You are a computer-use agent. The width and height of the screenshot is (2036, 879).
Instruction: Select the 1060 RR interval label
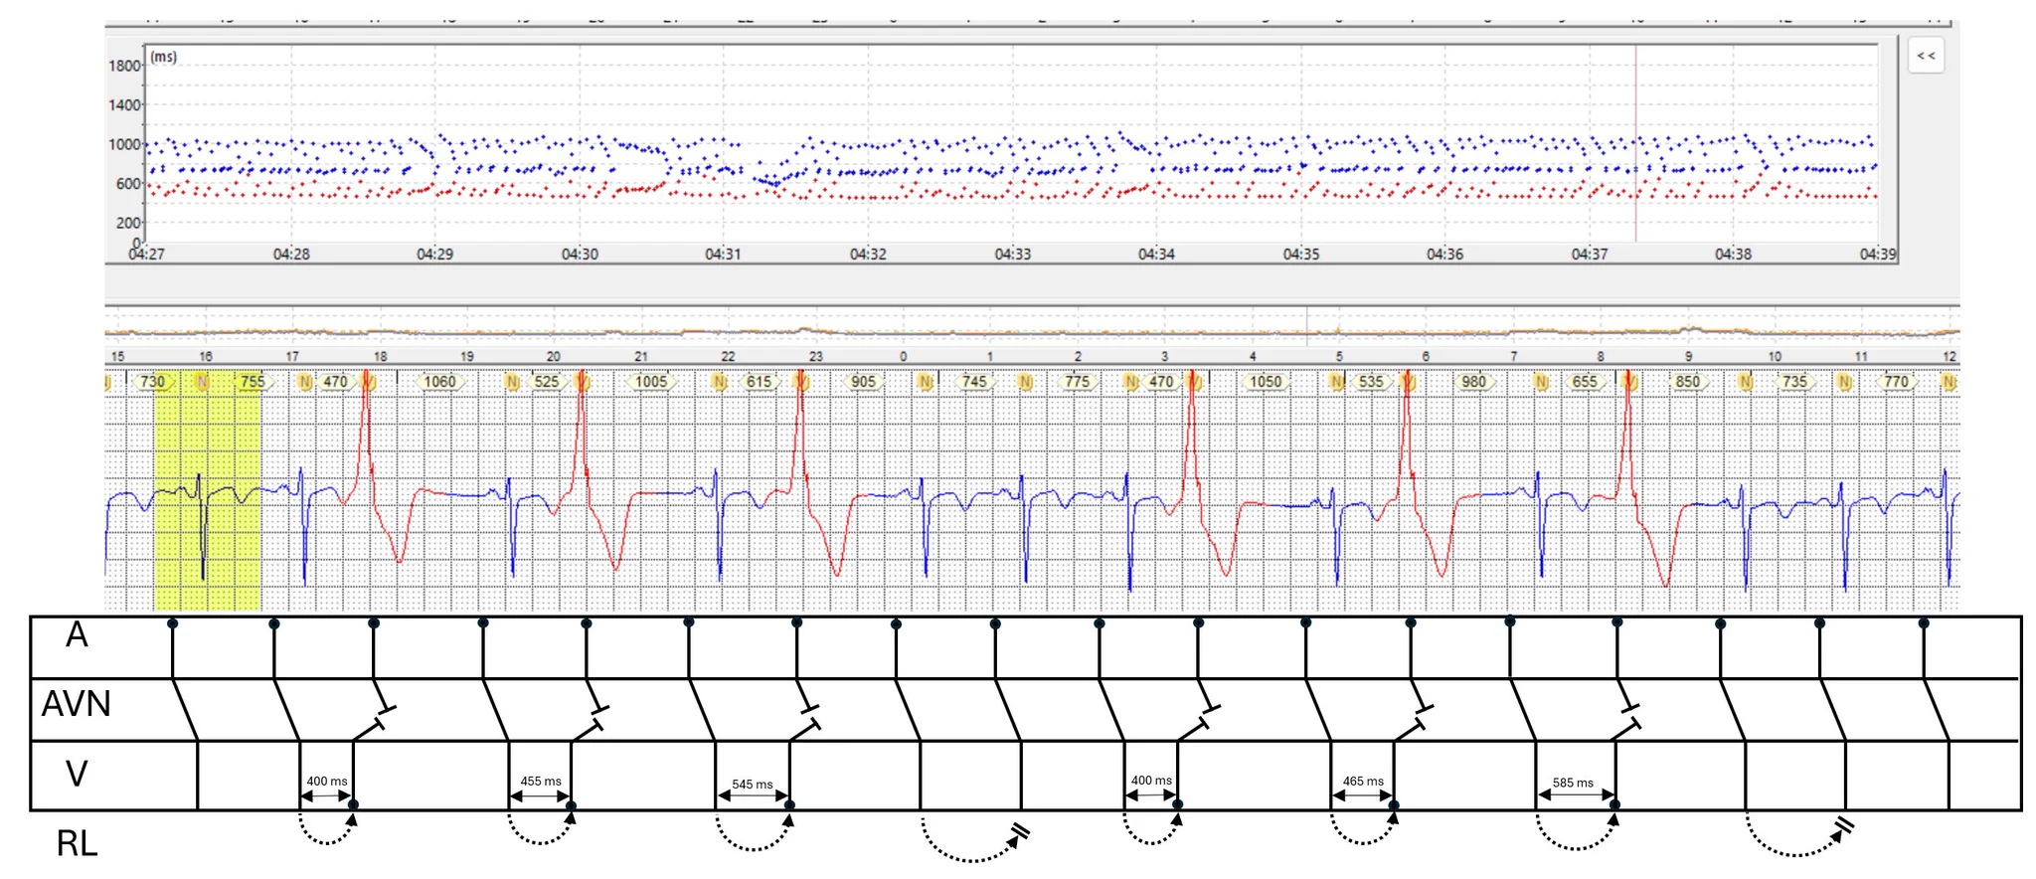(x=439, y=382)
